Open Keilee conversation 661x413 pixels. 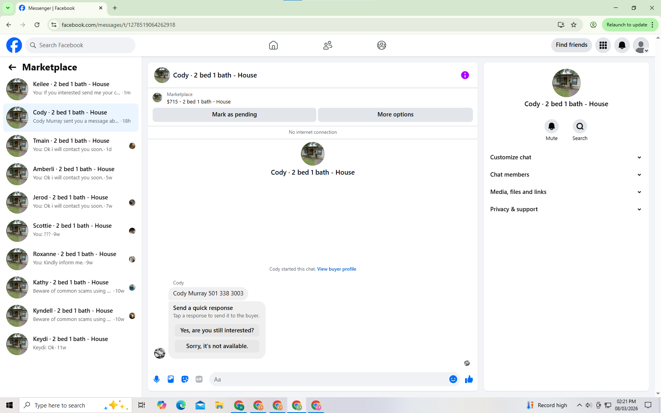[x=71, y=89]
